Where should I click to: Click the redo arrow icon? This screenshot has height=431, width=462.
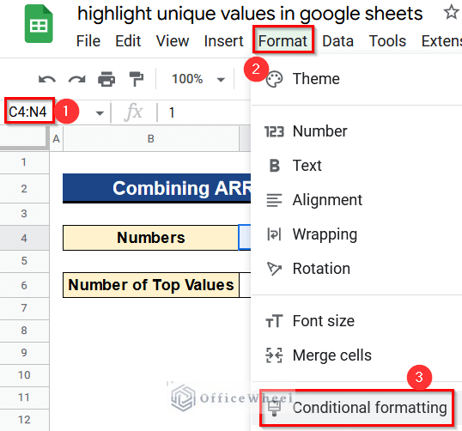[x=77, y=79]
